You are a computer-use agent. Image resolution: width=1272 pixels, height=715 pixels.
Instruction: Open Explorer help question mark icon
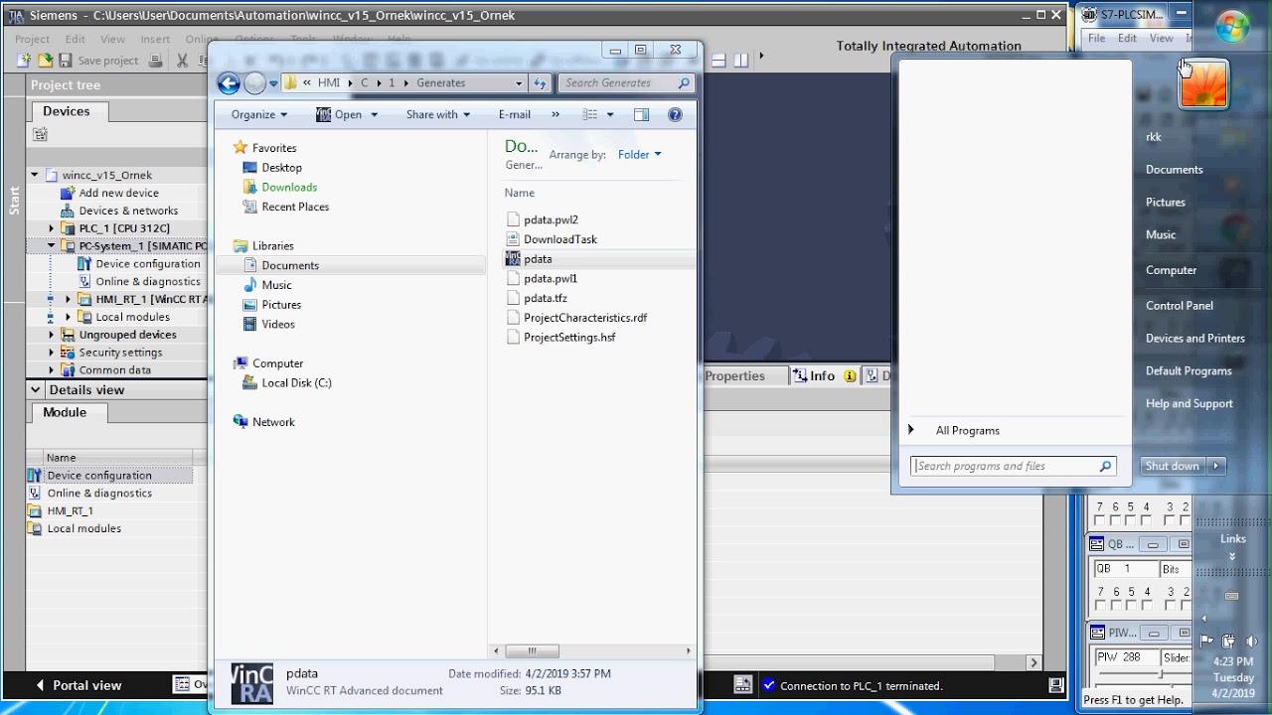click(x=675, y=114)
